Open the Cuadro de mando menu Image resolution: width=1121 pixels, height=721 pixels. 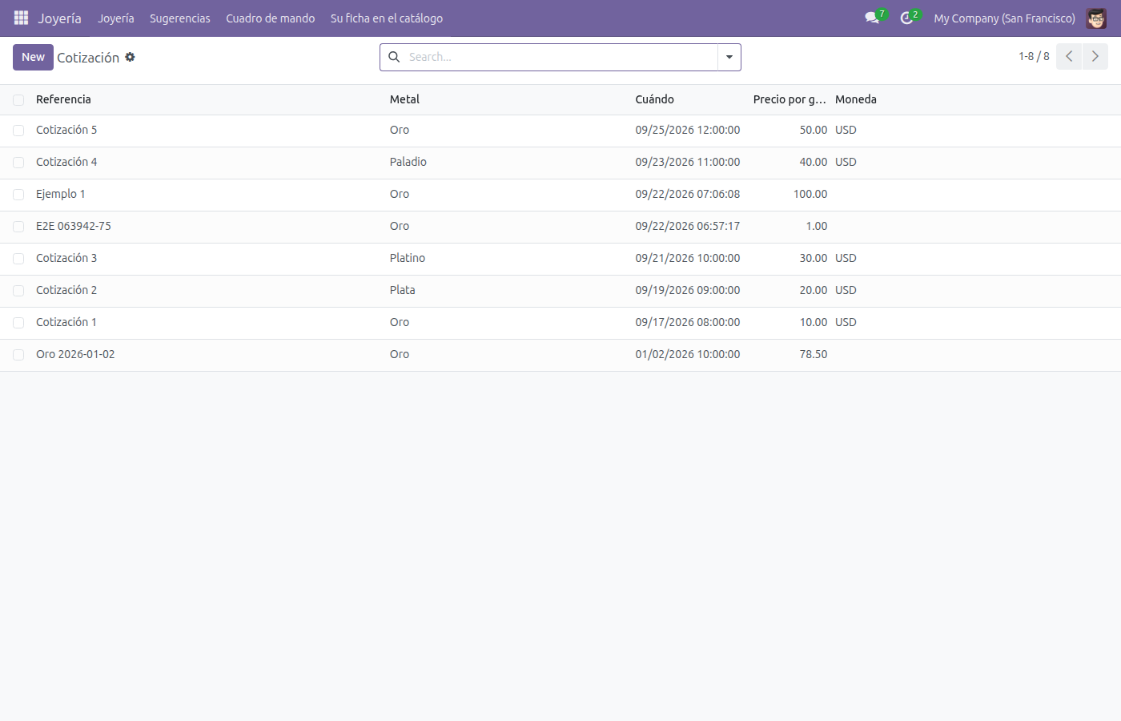coord(271,18)
